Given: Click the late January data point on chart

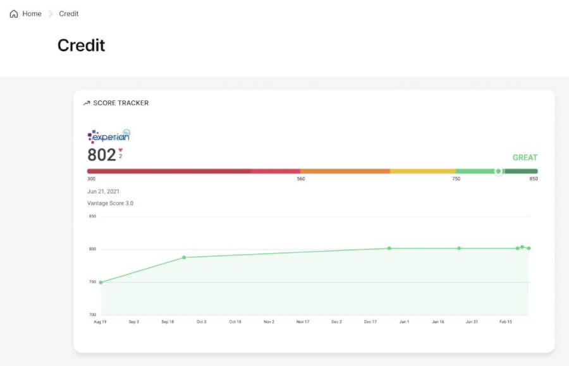Looking at the screenshot, I should point(459,248).
